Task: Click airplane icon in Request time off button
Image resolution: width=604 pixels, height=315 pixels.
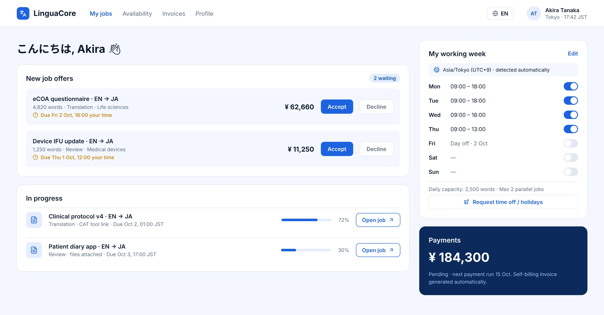Action: tap(466, 202)
